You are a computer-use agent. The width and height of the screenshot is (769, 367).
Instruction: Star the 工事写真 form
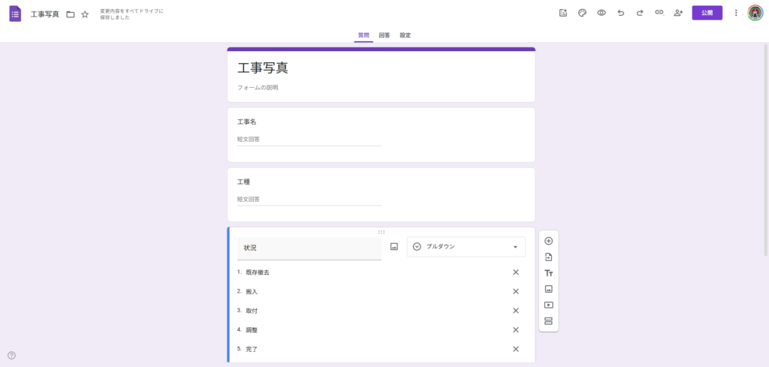(85, 14)
